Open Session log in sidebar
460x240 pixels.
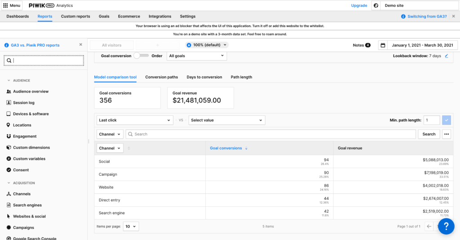coord(23,103)
